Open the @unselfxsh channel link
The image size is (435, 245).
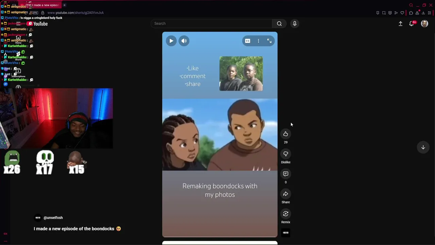pos(53,218)
